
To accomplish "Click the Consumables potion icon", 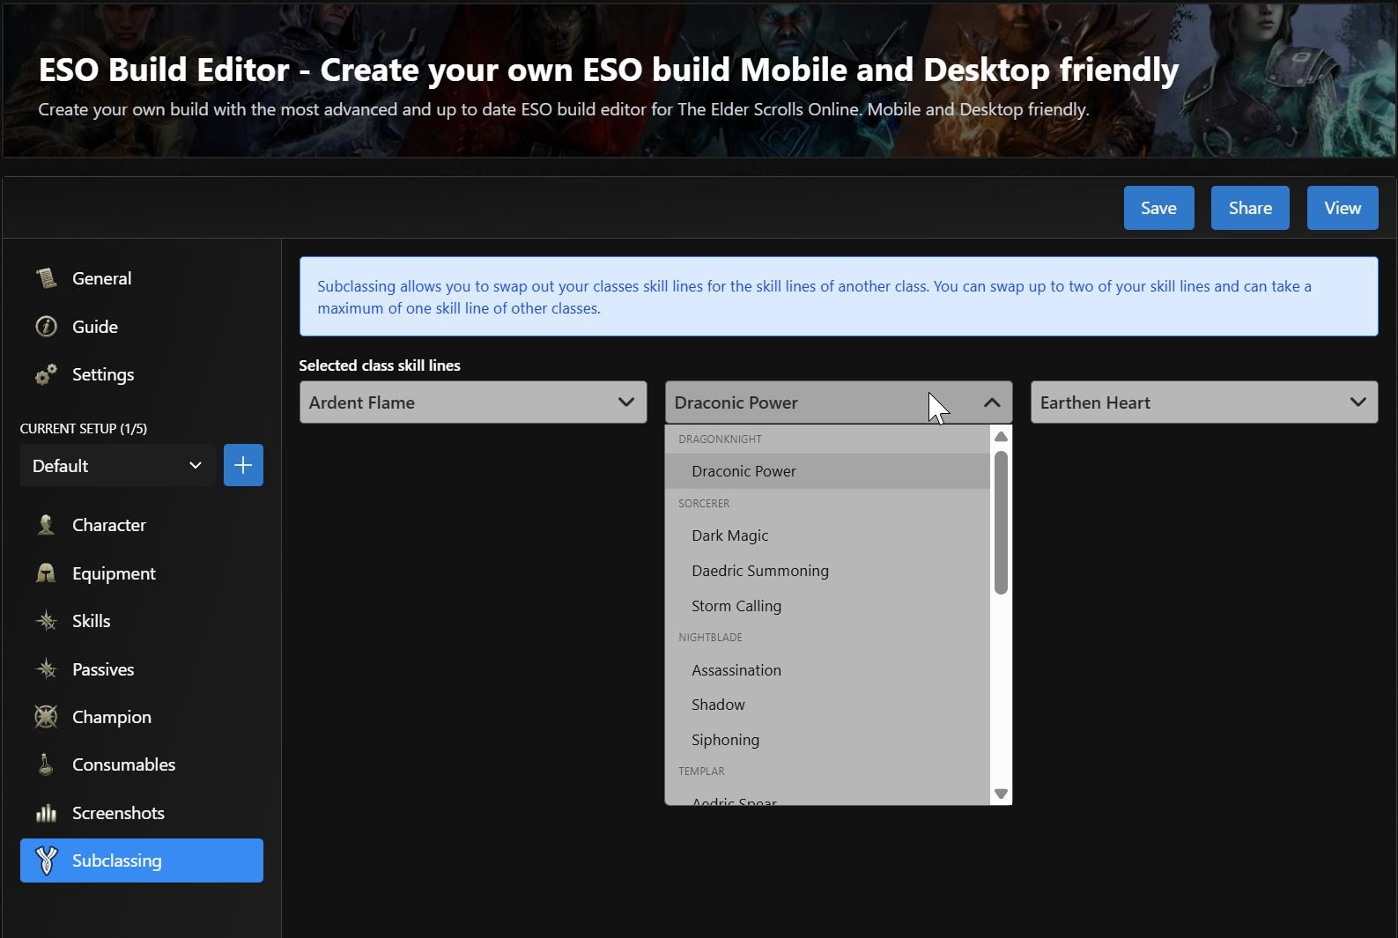I will click(46, 764).
